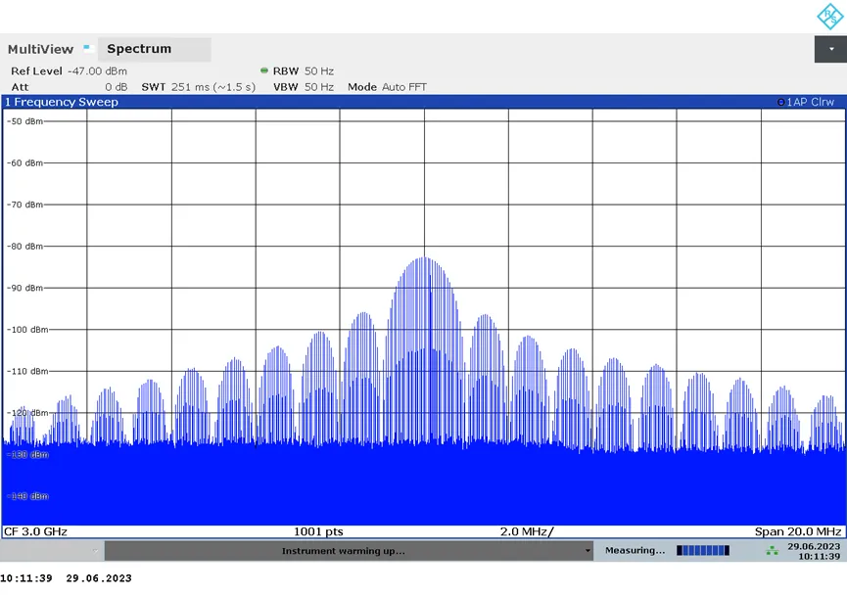
Task: Select the Mode Auto FFT setting
Action: pos(388,87)
